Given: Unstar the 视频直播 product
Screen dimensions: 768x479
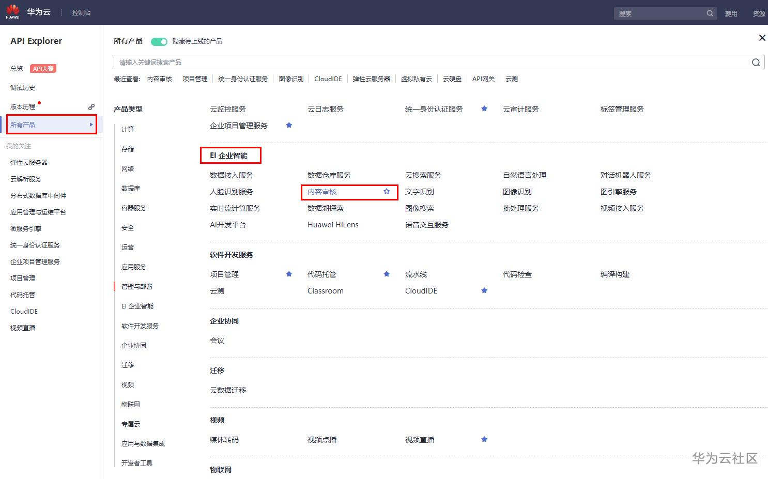Looking at the screenshot, I should pos(484,439).
